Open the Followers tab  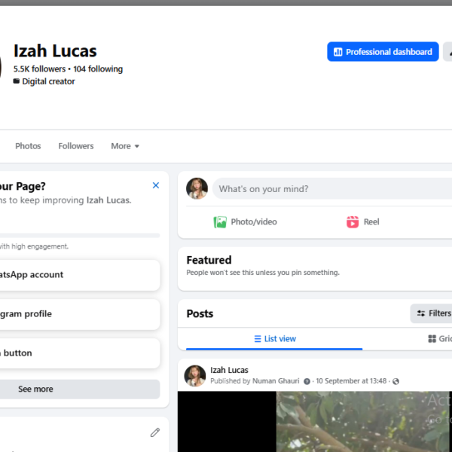pos(76,146)
